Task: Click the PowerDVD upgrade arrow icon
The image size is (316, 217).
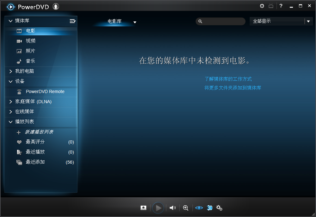Action: pos(56,6)
